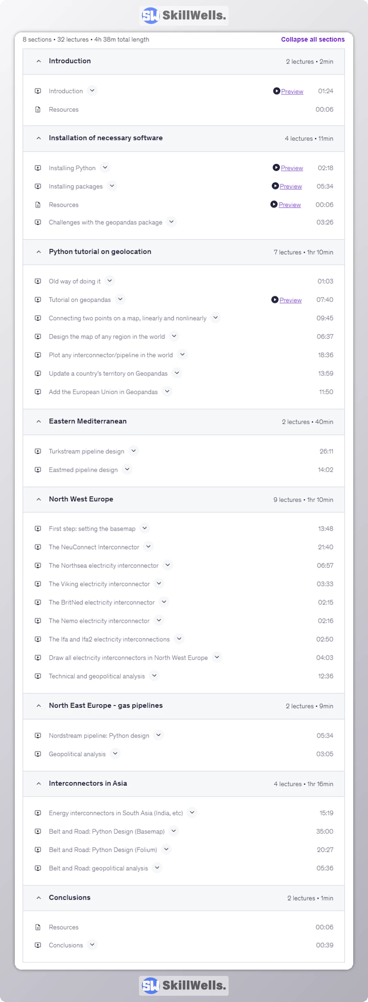Click the play icon on Tutorial on geopandas Preview
Image resolution: width=368 pixels, height=1002 pixels.
(x=275, y=300)
